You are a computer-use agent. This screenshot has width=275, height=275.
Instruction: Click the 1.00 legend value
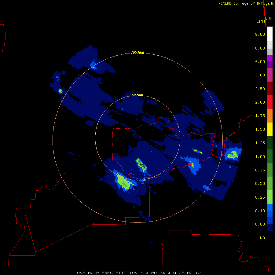coord(260,157)
